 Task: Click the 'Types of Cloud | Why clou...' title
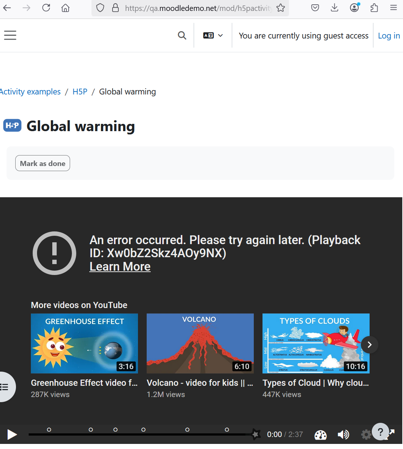pyautogui.click(x=316, y=383)
